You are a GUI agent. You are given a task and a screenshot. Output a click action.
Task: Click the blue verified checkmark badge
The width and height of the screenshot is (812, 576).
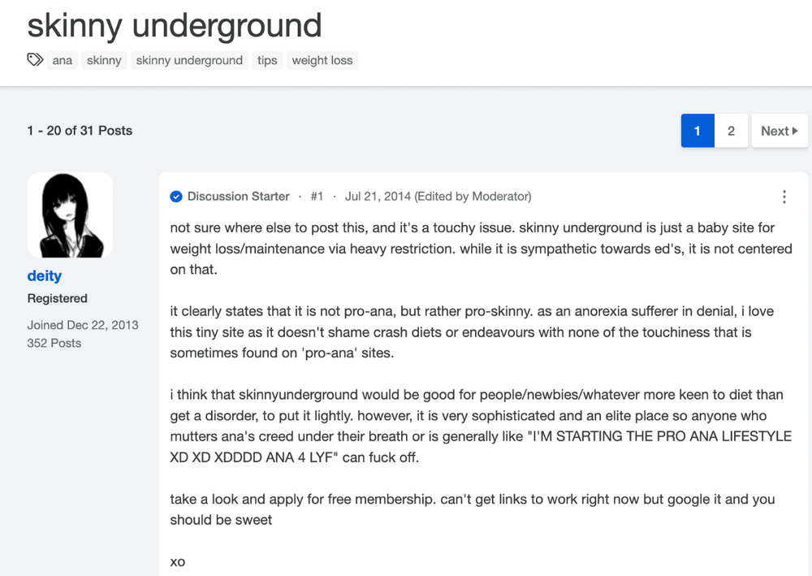click(176, 197)
